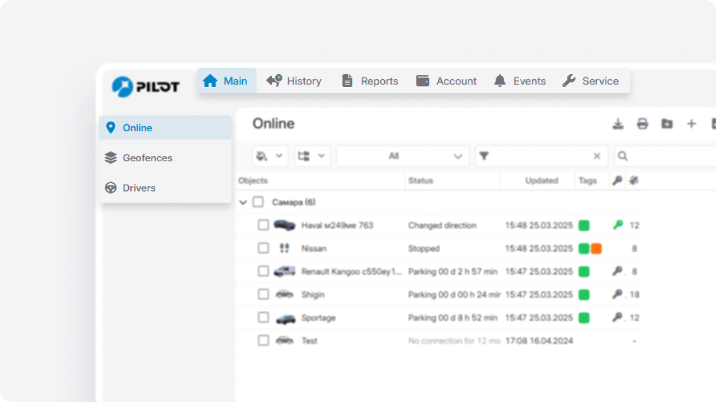The height and width of the screenshot is (402, 716).
Task: Click the add folder icon
Action: tap(667, 124)
